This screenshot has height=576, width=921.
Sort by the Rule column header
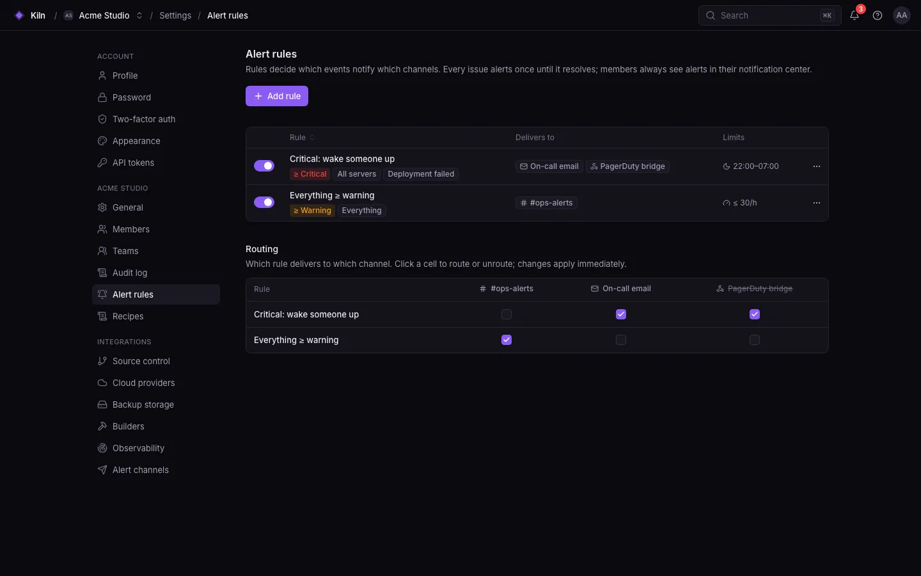(x=302, y=138)
